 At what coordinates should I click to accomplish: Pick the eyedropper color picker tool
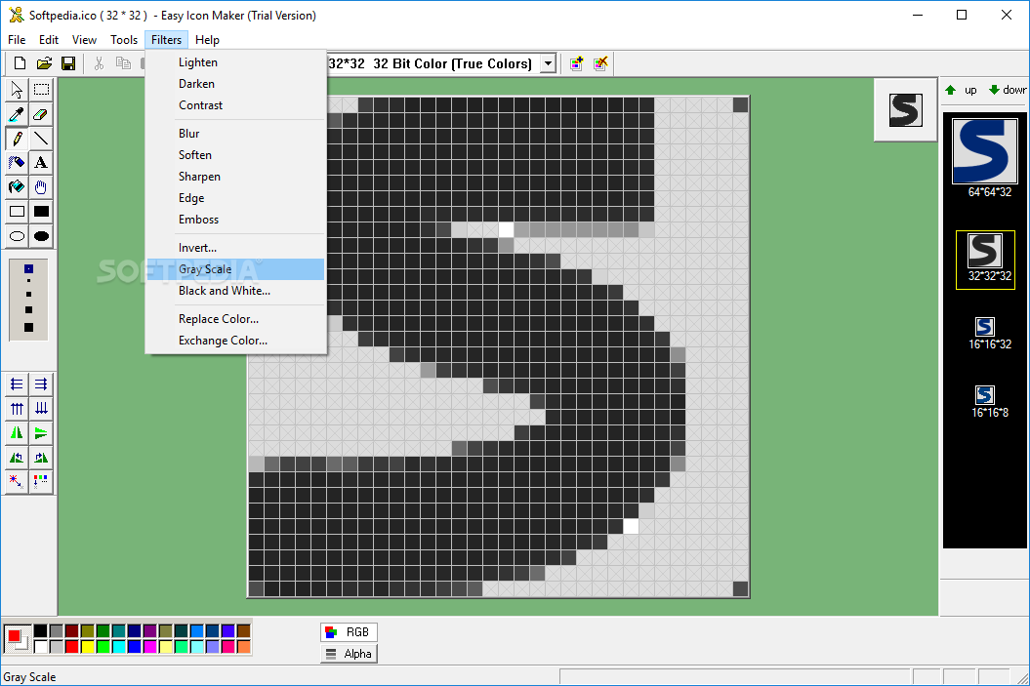click(17, 114)
